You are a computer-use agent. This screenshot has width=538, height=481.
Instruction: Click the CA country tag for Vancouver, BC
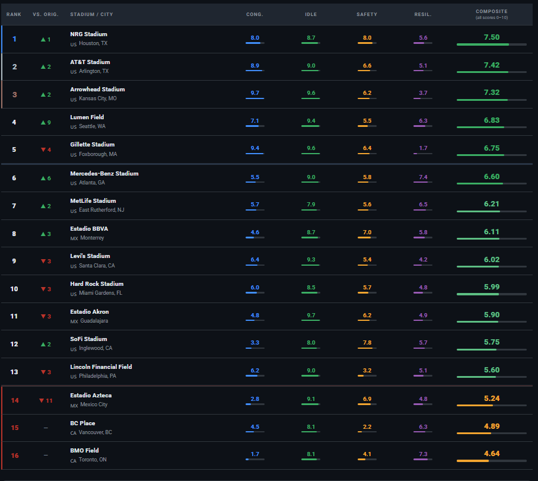[x=74, y=433]
